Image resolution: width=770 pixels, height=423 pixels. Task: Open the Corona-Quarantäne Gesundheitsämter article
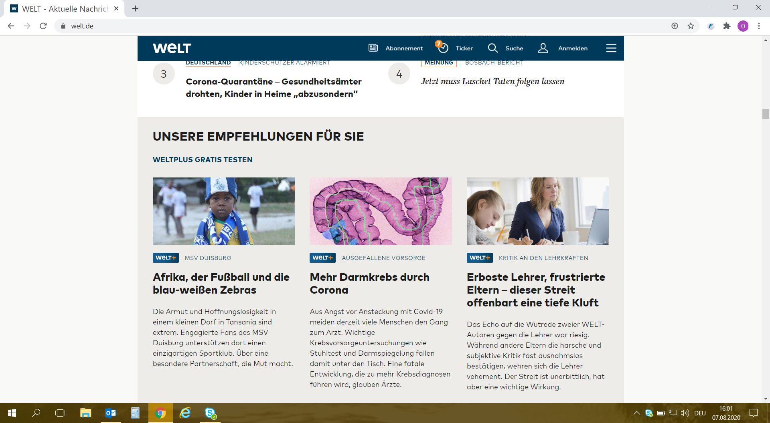[274, 88]
